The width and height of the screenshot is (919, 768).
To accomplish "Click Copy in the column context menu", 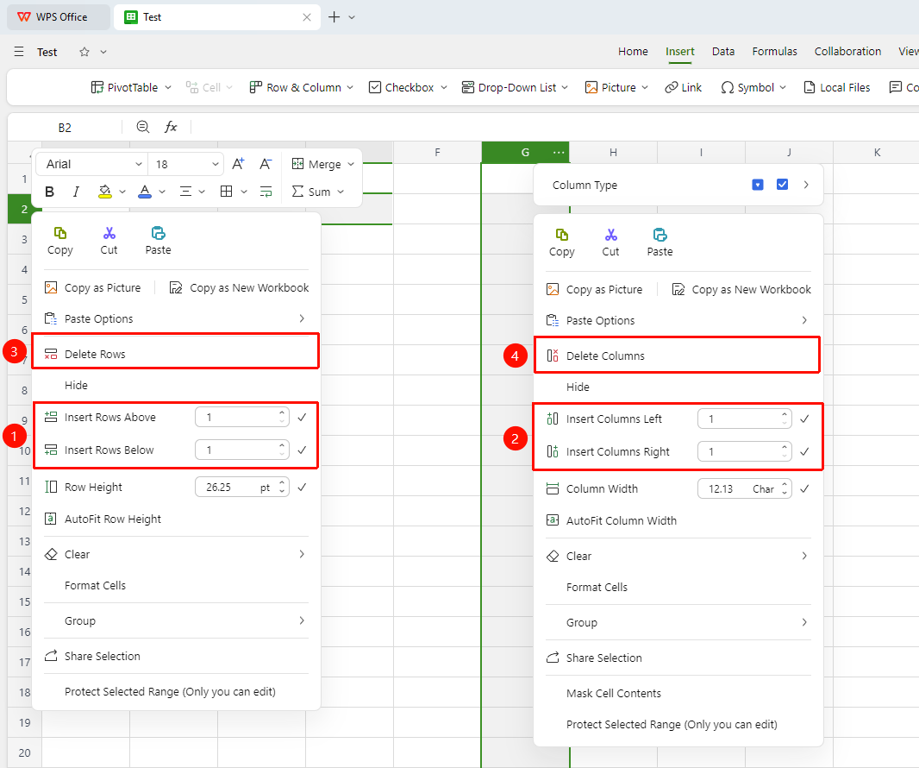I will pos(561,242).
